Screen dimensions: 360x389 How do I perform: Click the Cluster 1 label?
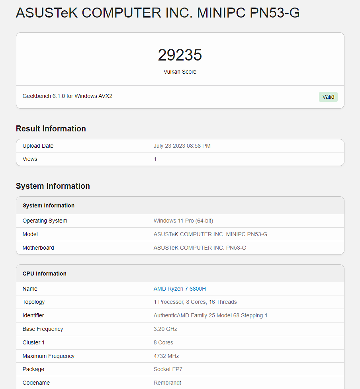(x=33, y=342)
